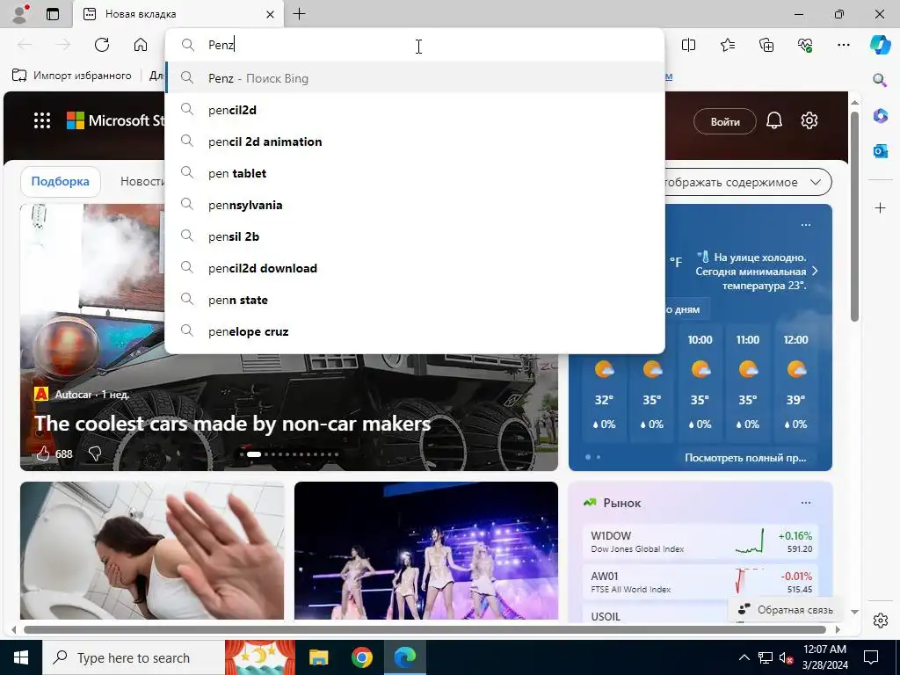900x675 pixels.
Task: Like the Autocar article thumbs up
Action: tap(43, 454)
